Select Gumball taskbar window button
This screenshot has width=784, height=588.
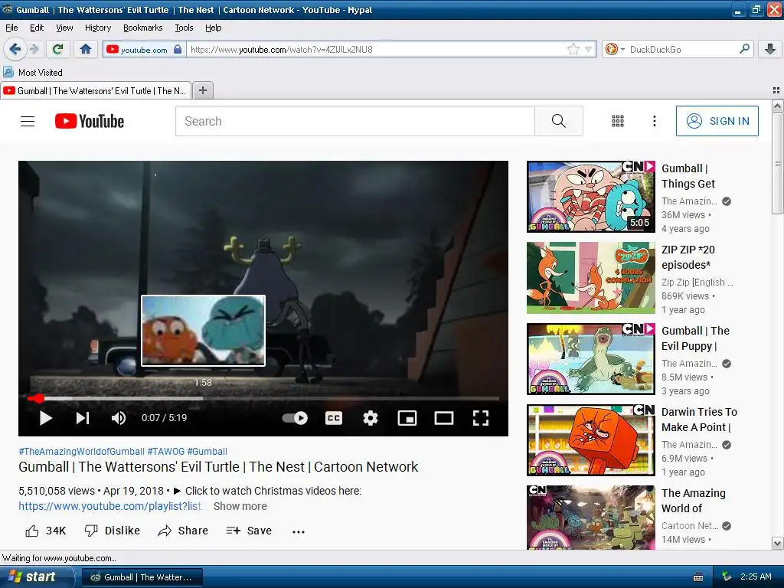pos(142,577)
